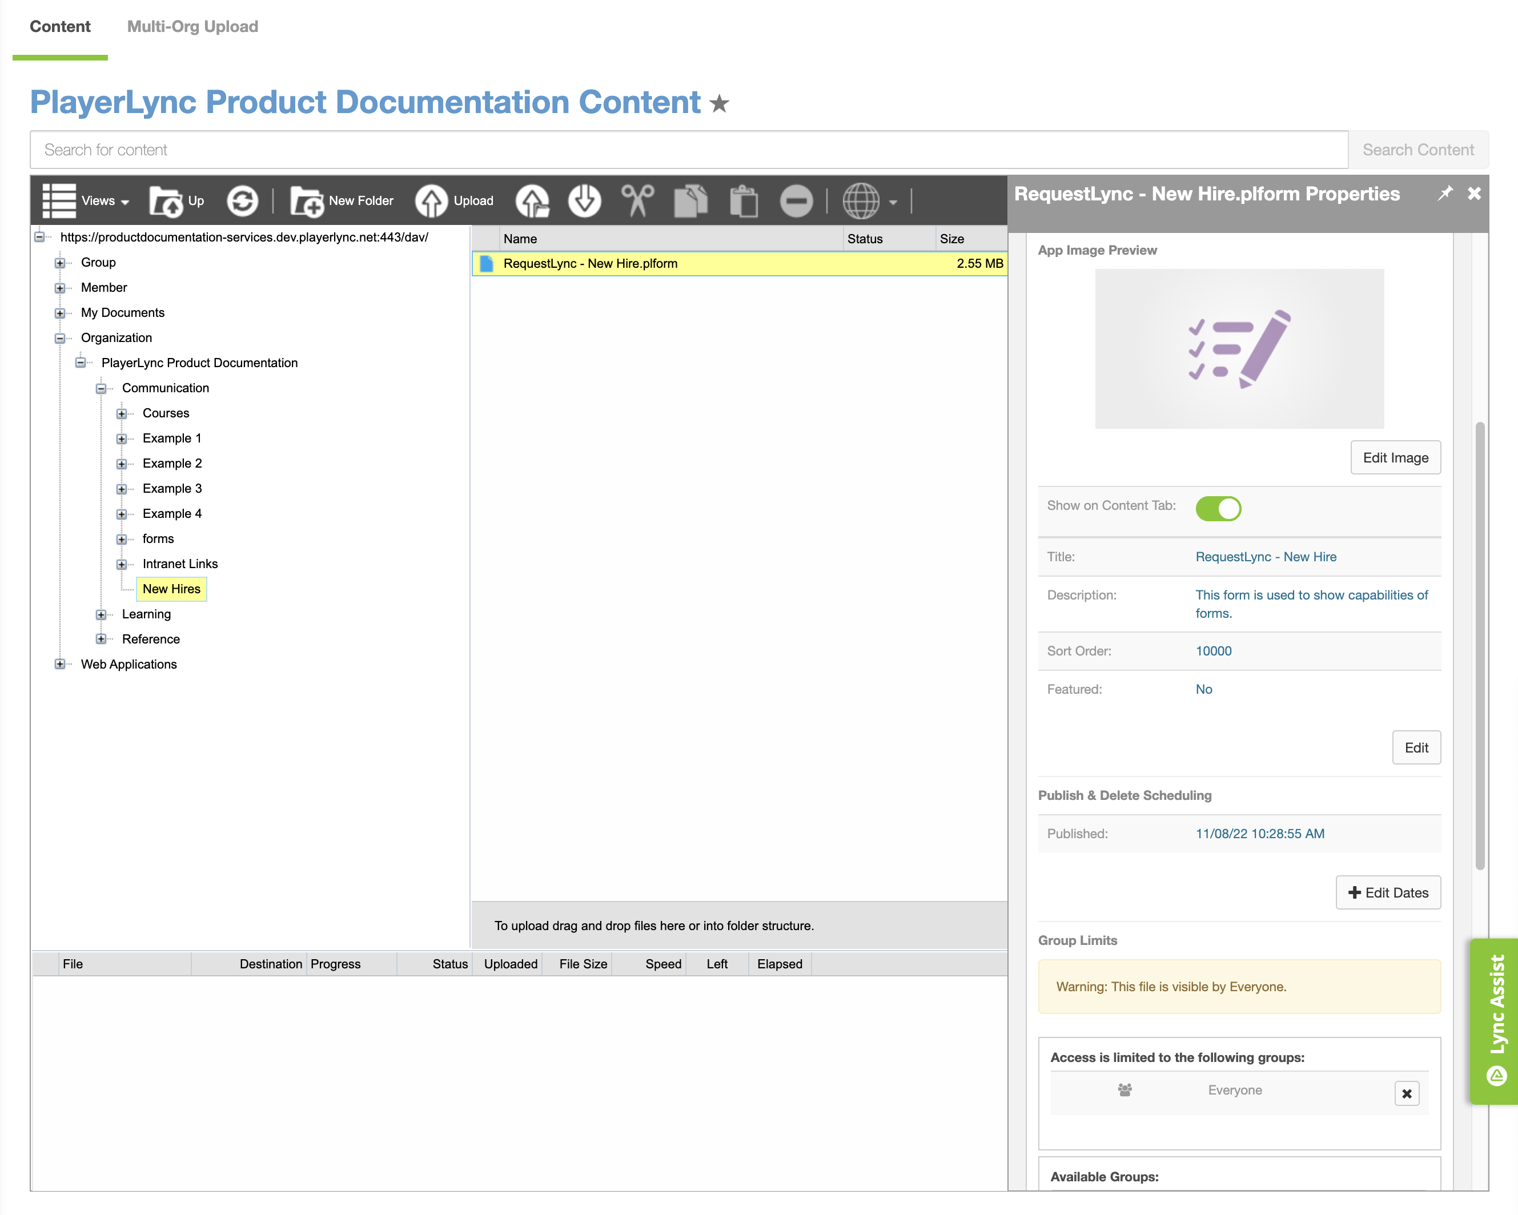Click the delete minus circle icon
Image resolution: width=1518 pixels, height=1215 pixels.
click(796, 200)
